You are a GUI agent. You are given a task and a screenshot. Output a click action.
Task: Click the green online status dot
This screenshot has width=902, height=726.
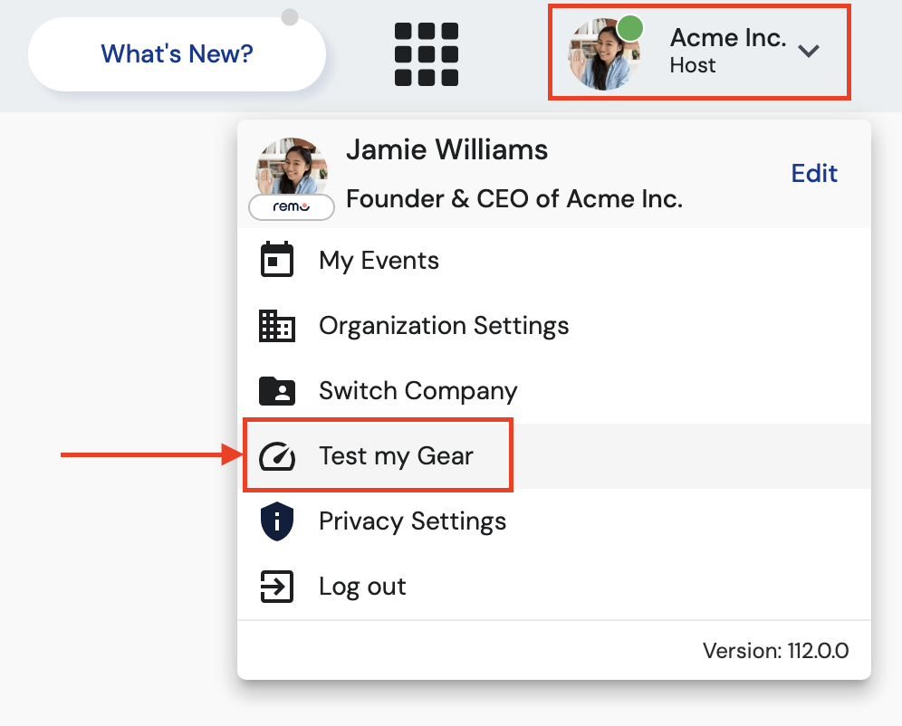[630, 28]
